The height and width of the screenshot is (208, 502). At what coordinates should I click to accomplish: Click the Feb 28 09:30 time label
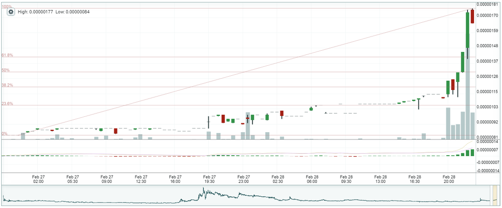346,179
